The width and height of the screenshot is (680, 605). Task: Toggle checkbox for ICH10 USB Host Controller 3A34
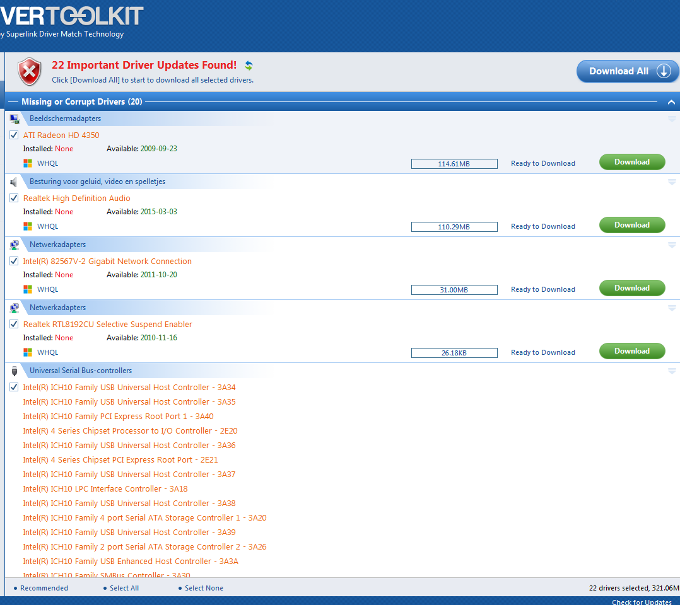14,387
